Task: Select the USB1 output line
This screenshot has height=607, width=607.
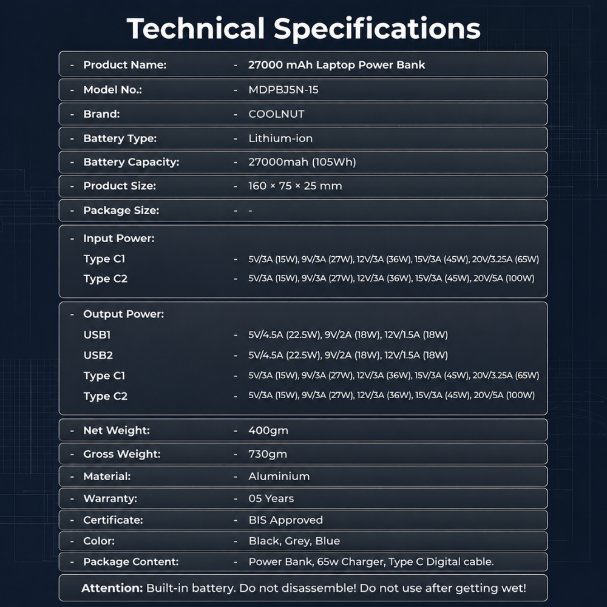Action: tap(266, 334)
